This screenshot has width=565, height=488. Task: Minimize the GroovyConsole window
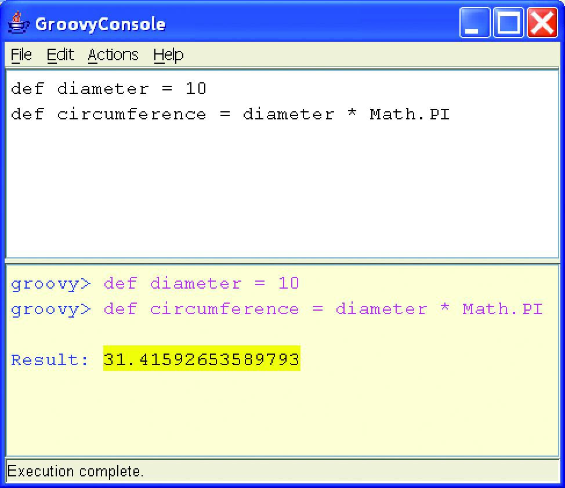pos(475,23)
